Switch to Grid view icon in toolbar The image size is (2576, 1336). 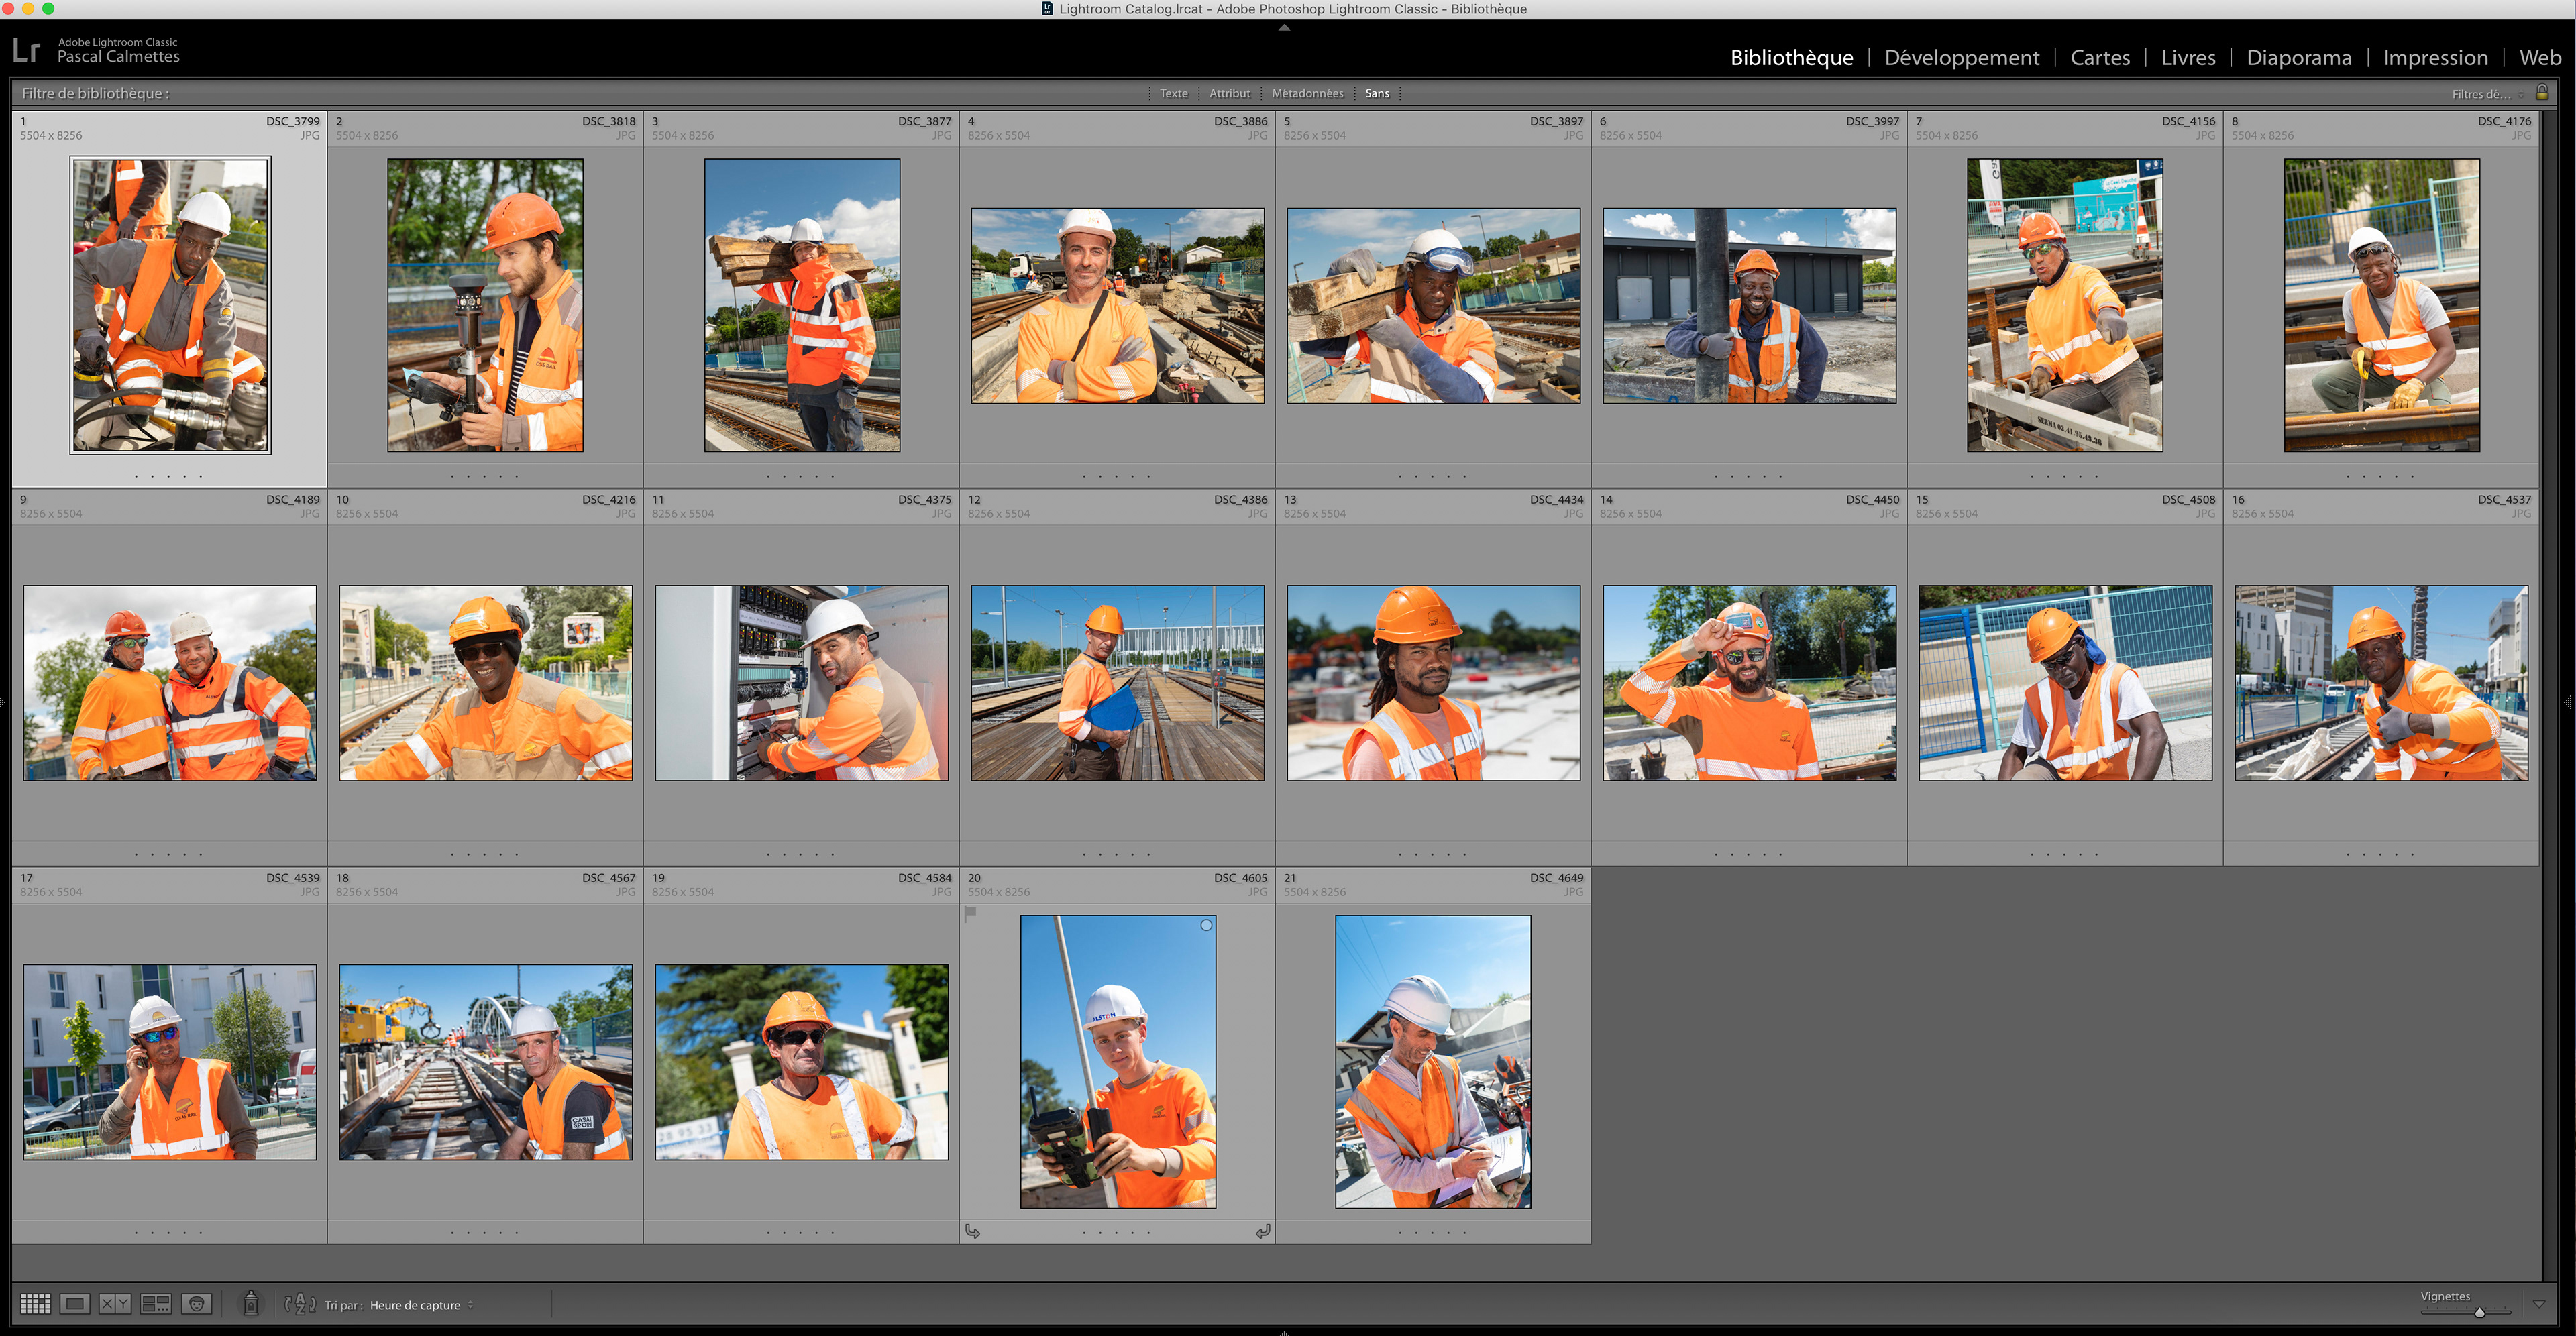coord(35,1304)
